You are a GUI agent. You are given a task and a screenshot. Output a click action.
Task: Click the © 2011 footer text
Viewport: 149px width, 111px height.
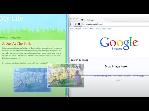[119, 80]
